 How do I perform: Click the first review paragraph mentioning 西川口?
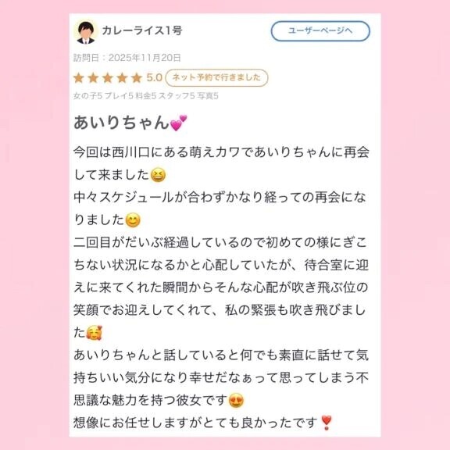click(x=221, y=163)
